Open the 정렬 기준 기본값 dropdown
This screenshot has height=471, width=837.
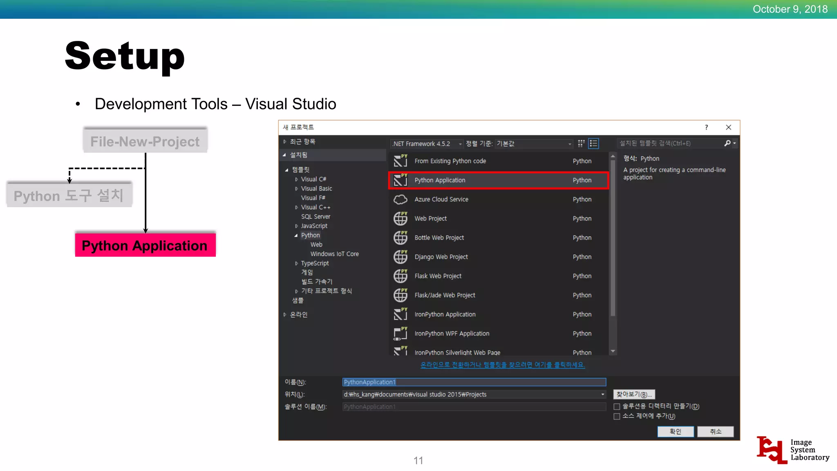pyautogui.click(x=534, y=144)
